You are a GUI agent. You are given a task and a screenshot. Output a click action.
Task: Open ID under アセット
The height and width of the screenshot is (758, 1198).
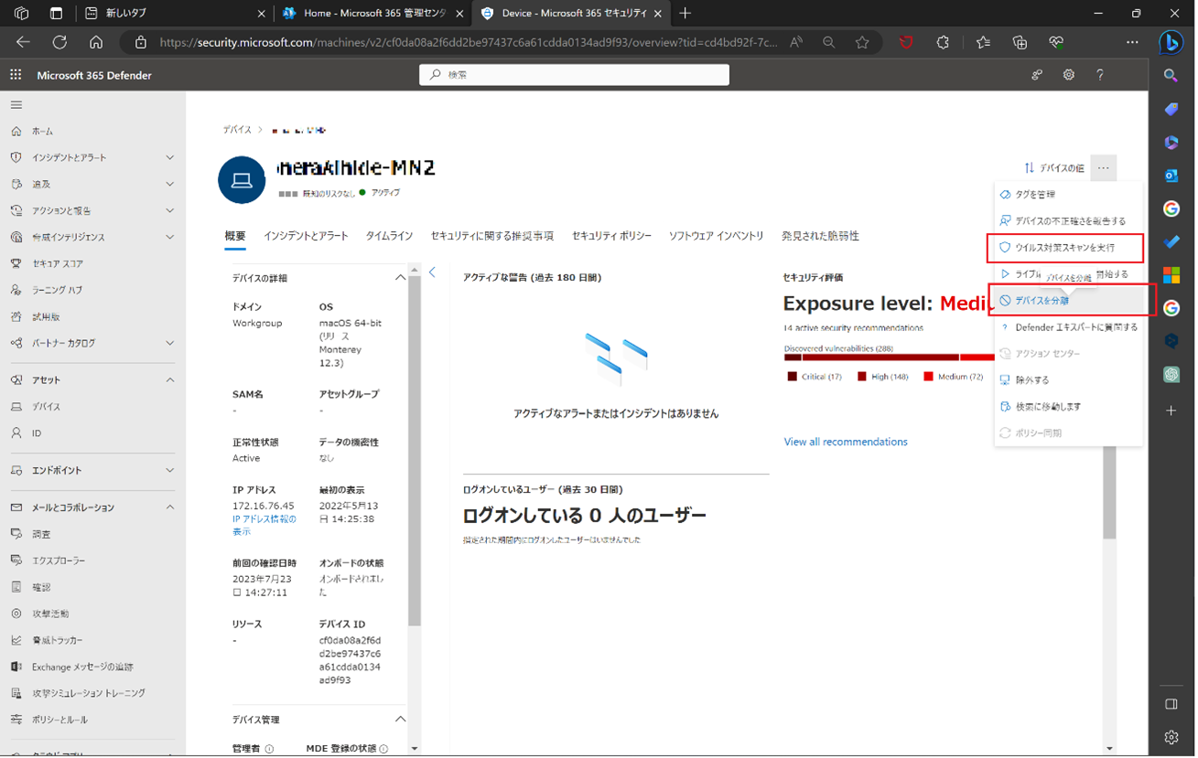click(37, 433)
